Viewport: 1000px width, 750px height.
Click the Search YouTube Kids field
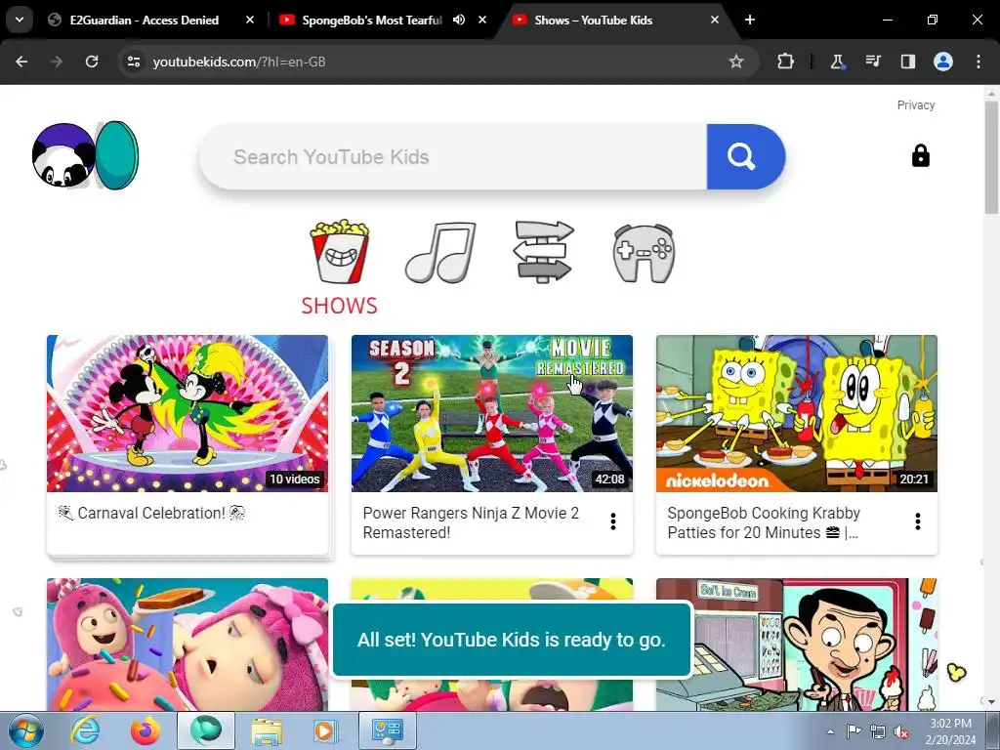[x=453, y=157]
